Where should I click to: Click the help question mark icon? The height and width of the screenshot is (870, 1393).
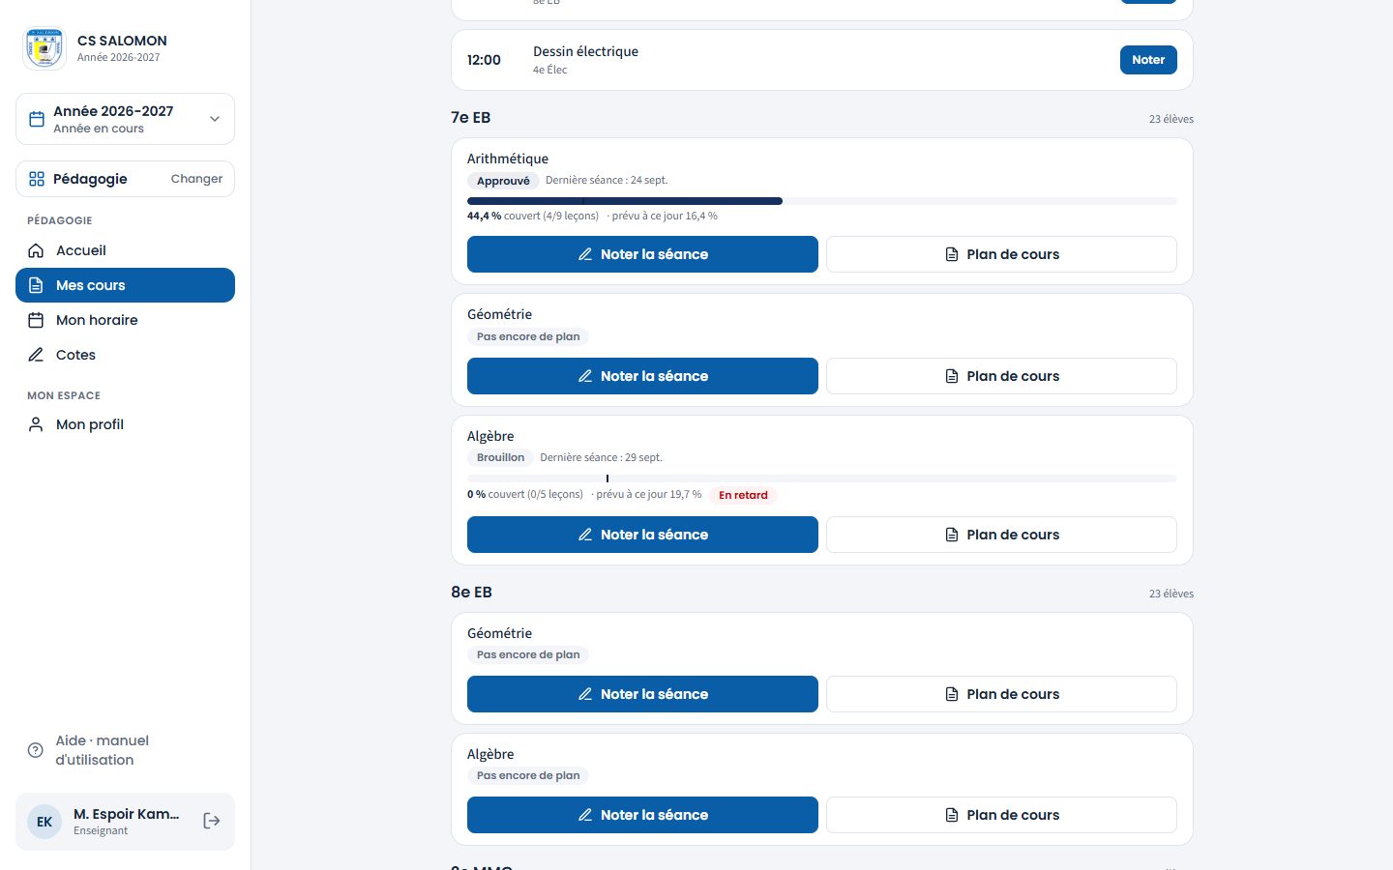click(36, 750)
